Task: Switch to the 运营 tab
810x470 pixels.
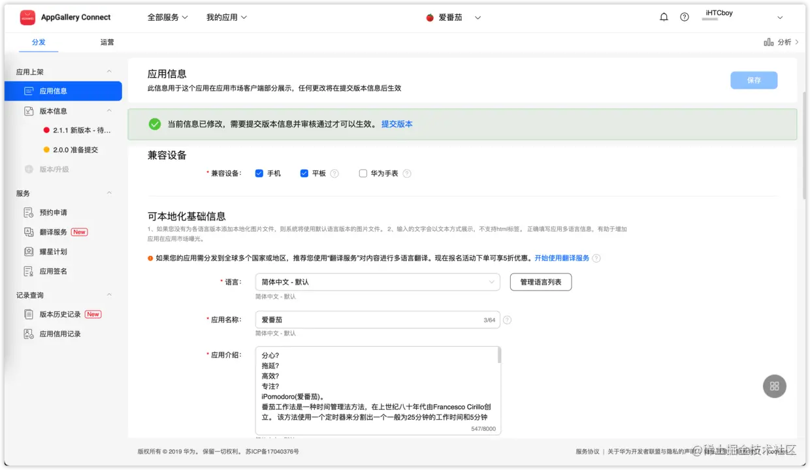Action: click(107, 42)
